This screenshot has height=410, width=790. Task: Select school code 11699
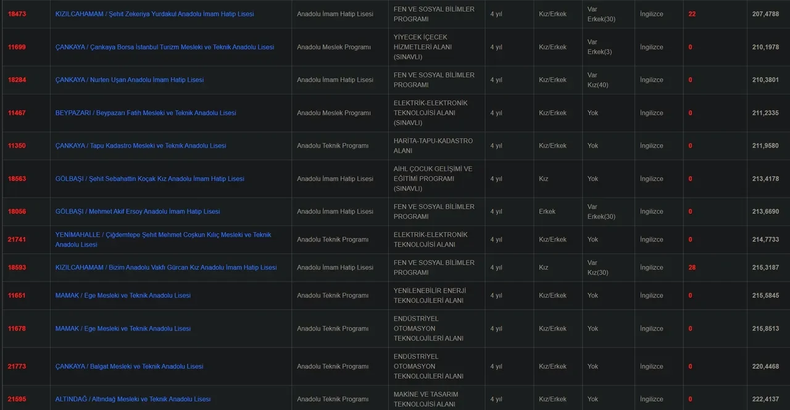pyautogui.click(x=17, y=47)
